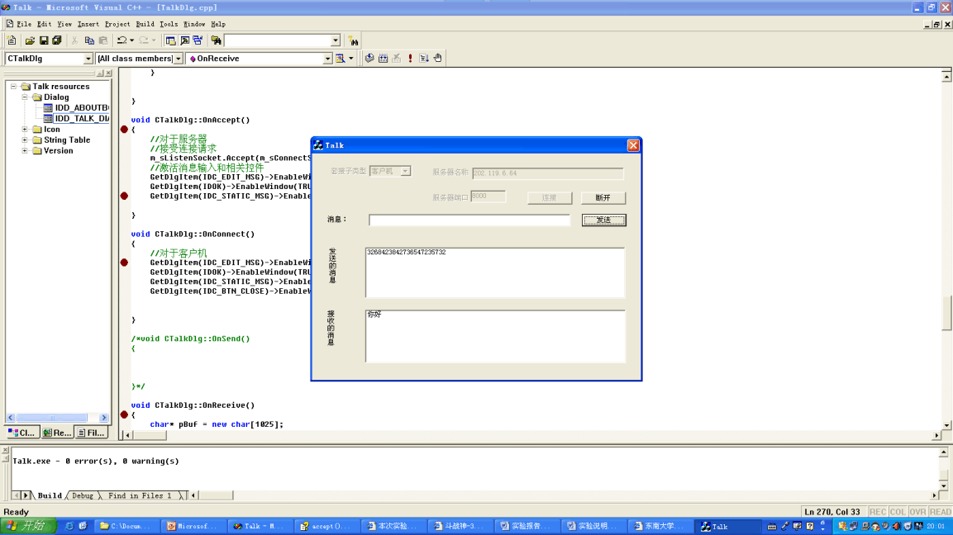Click the Ln 270, Col 33 status indicator
This screenshot has height=535, width=953.
pos(832,512)
